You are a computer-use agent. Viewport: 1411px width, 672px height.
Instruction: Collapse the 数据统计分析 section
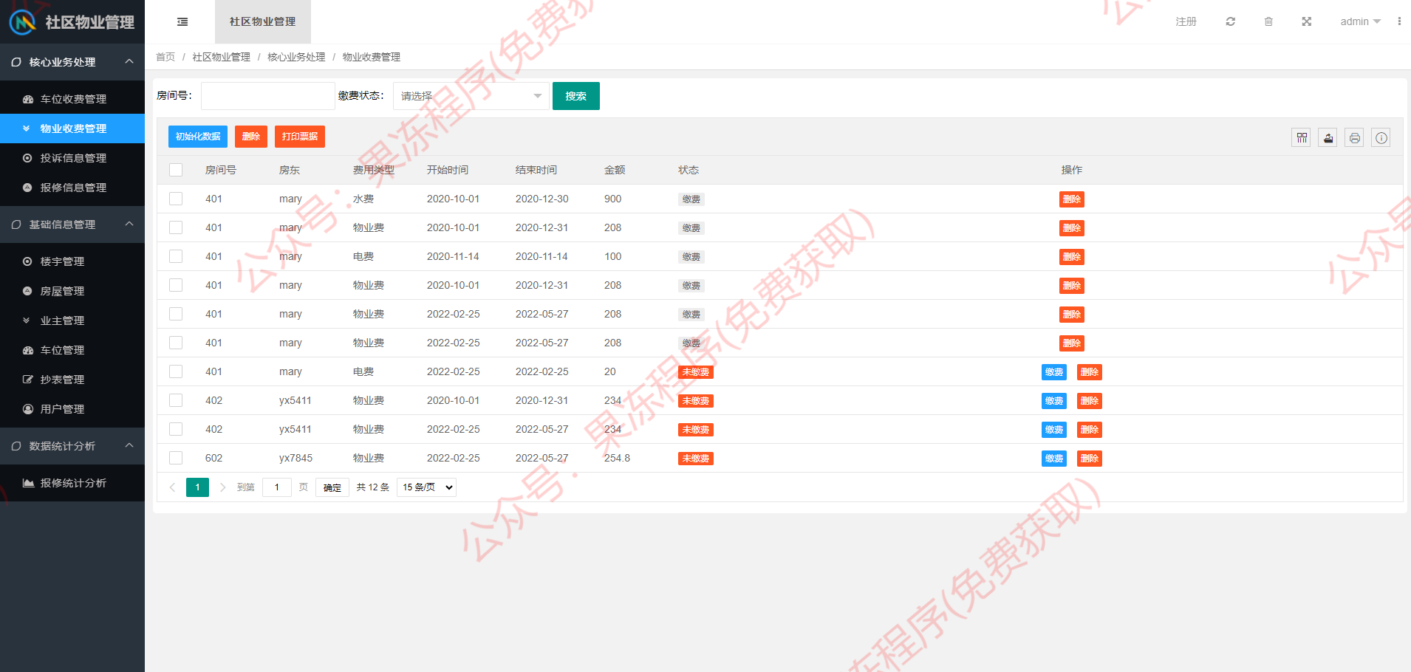click(72, 446)
